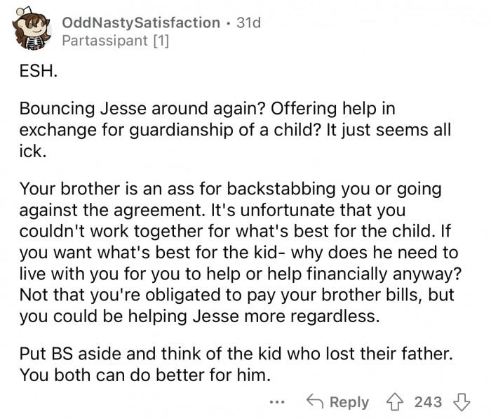The image size is (491, 419).
Task: Click 'You both can do better for him.'
Action: pos(145,375)
